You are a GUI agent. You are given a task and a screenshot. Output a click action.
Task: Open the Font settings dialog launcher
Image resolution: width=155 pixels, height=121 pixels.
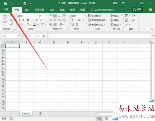point(46,30)
